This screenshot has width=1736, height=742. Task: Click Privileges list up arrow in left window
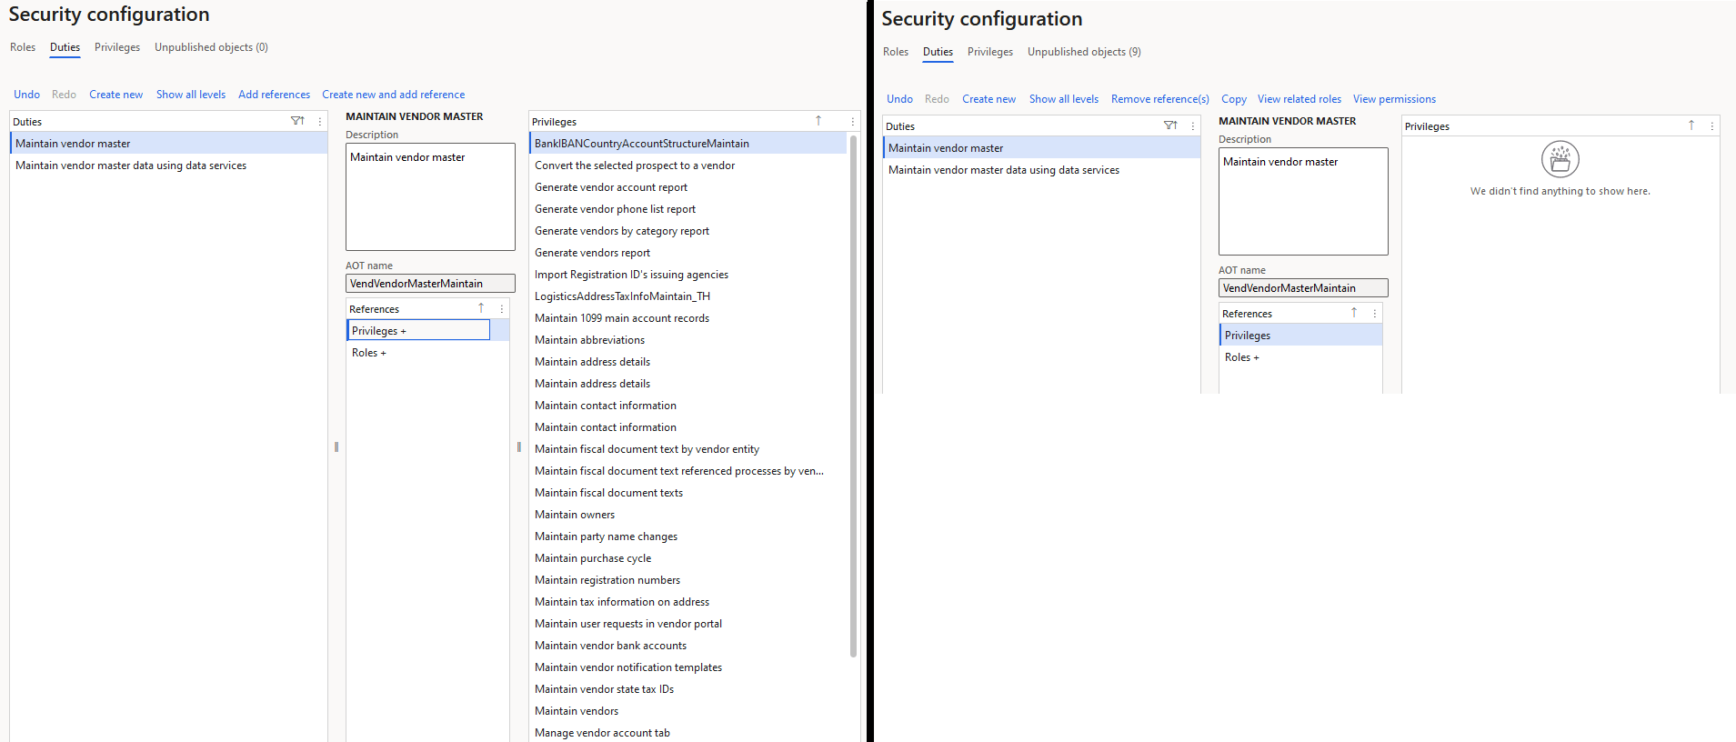click(818, 121)
